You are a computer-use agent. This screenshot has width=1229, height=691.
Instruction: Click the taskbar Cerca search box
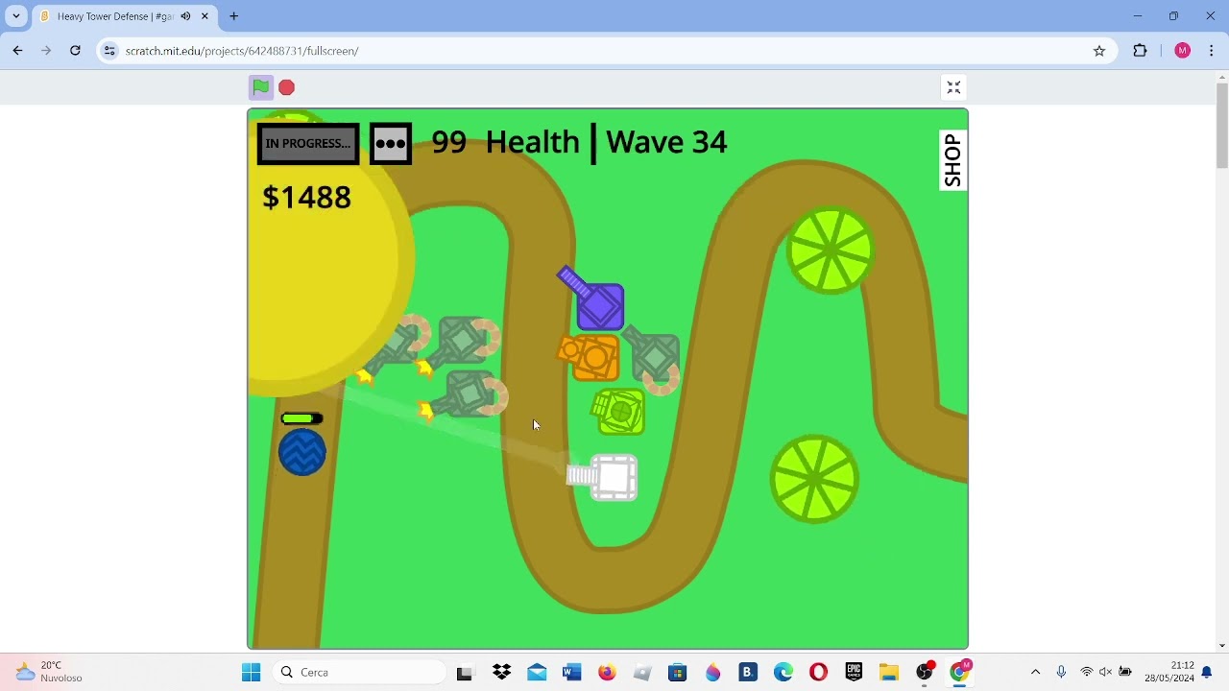coord(360,673)
